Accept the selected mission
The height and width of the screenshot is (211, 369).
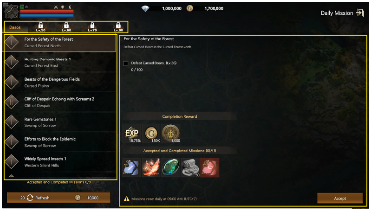[340, 198]
